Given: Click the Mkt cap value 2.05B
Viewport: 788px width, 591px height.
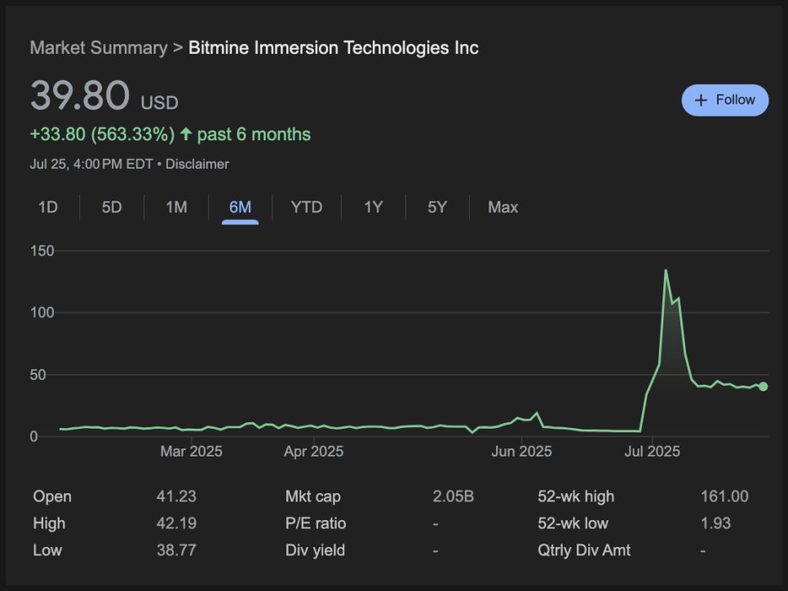Looking at the screenshot, I should click(x=454, y=496).
